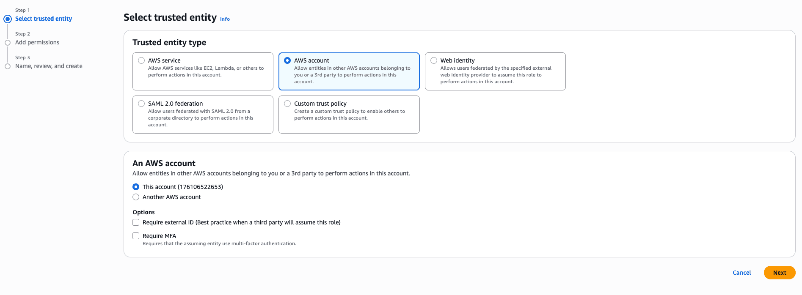802x295 pixels.
Task: Click the An AWS account heading
Action: [x=164, y=163]
